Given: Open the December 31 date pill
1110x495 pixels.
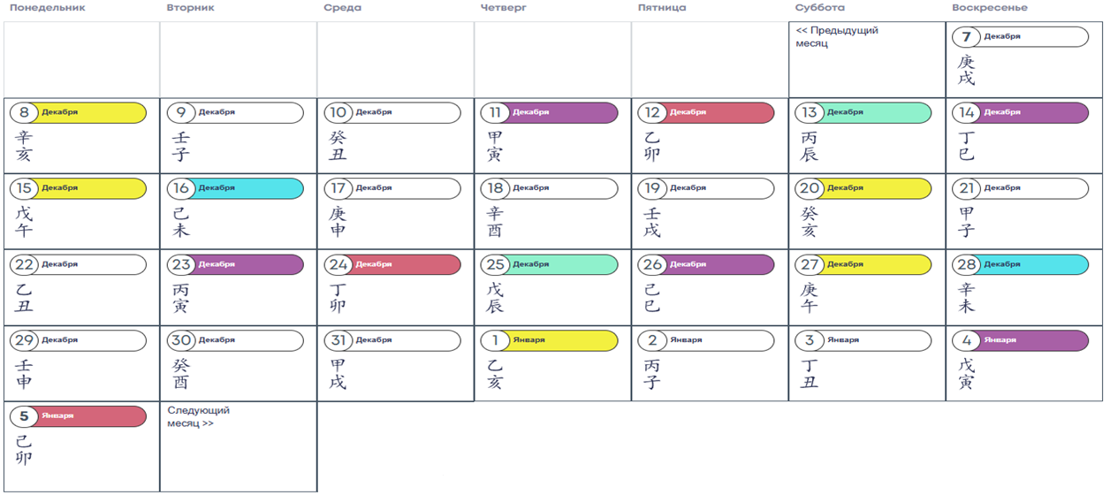Looking at the screenshot, I should [x=392, y=340].
